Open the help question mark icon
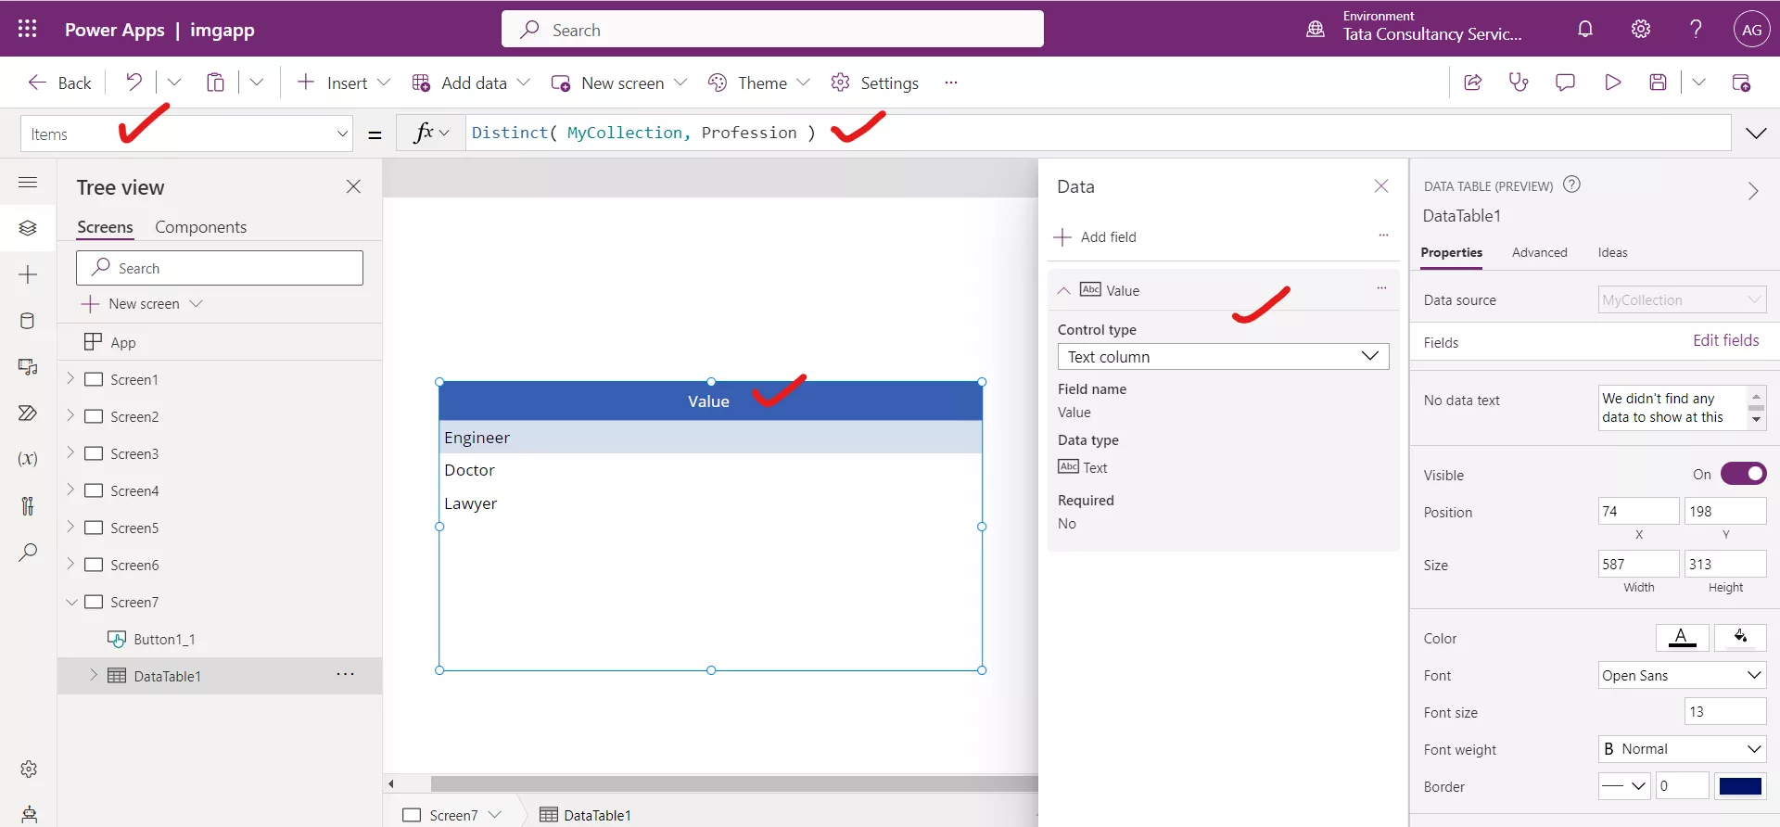The width and height of the screenshot is (1780, 827). (x=1696, y=29)
